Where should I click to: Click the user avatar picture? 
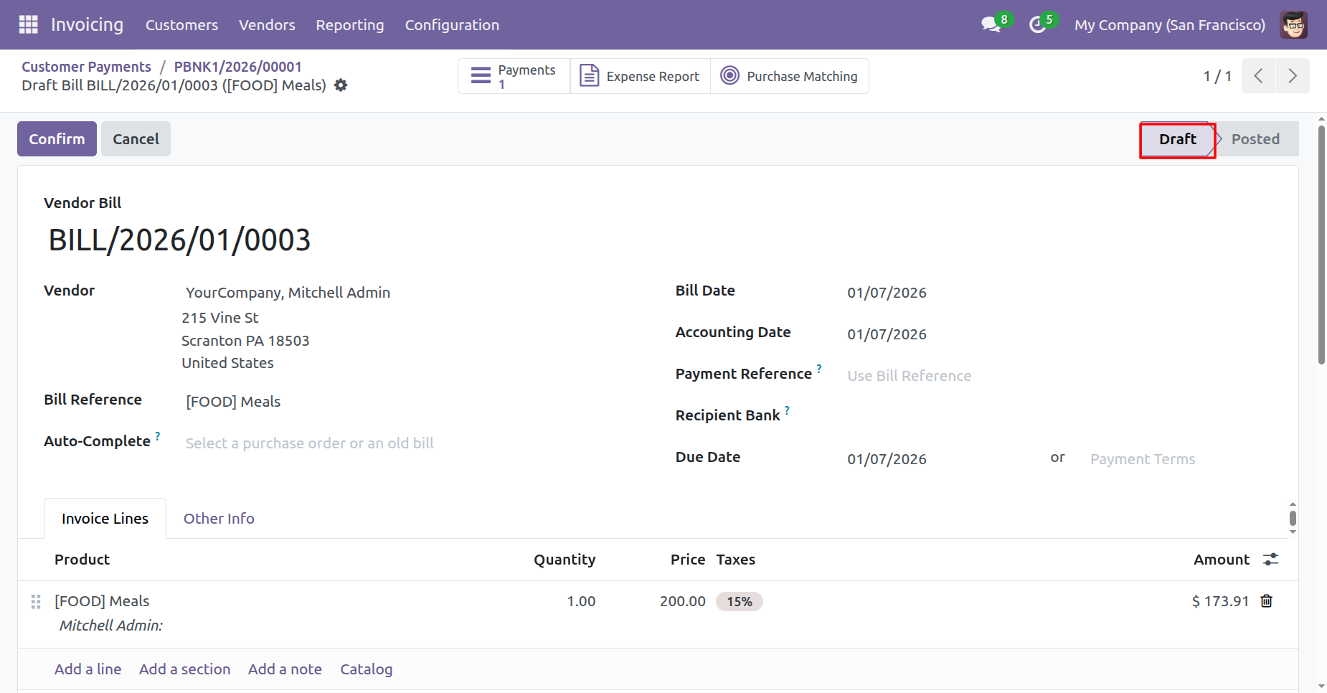(1293, 24)
